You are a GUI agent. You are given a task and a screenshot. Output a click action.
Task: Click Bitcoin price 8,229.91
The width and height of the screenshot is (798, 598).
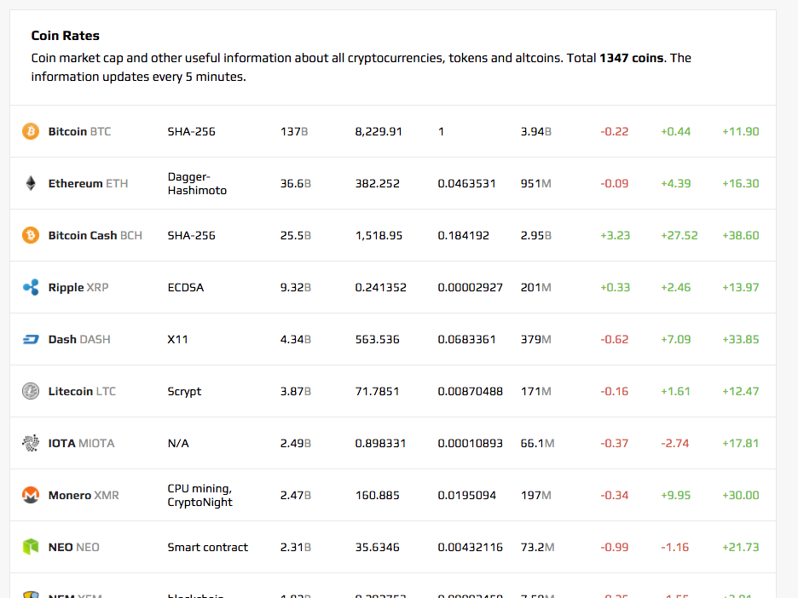point(379,131)
